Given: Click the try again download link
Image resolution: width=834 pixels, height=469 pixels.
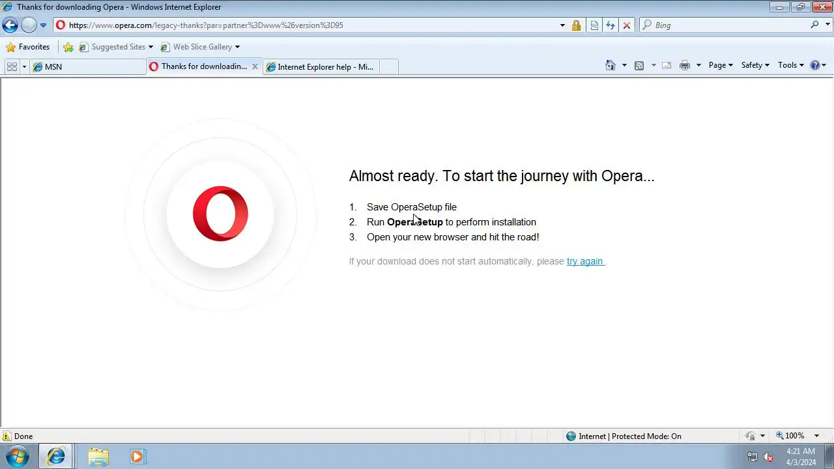Looking at the screenshot, I should point(585,261).
